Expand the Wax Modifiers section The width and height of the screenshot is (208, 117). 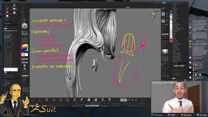point(7,23)
